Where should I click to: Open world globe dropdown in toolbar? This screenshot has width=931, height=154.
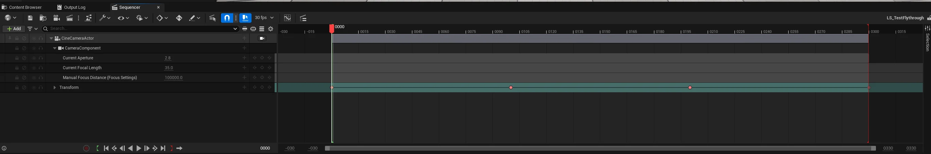point(11,18)
